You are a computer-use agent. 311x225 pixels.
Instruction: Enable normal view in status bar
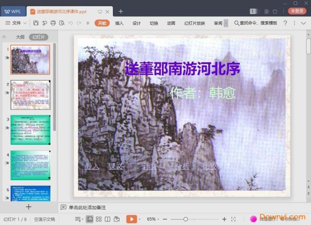click(90, 219)
